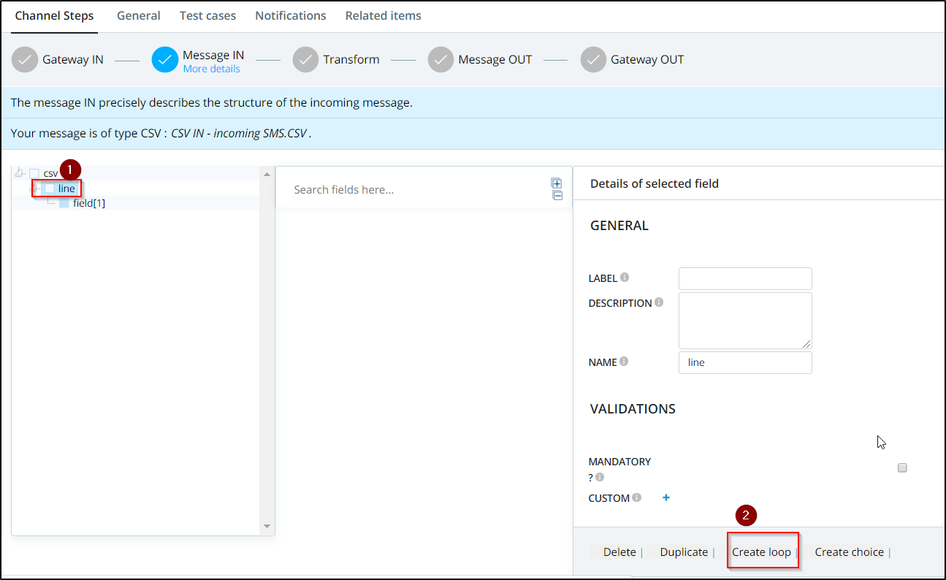946x580 pixels.
Task: Click the Create choice button
Action: [850, 552]
